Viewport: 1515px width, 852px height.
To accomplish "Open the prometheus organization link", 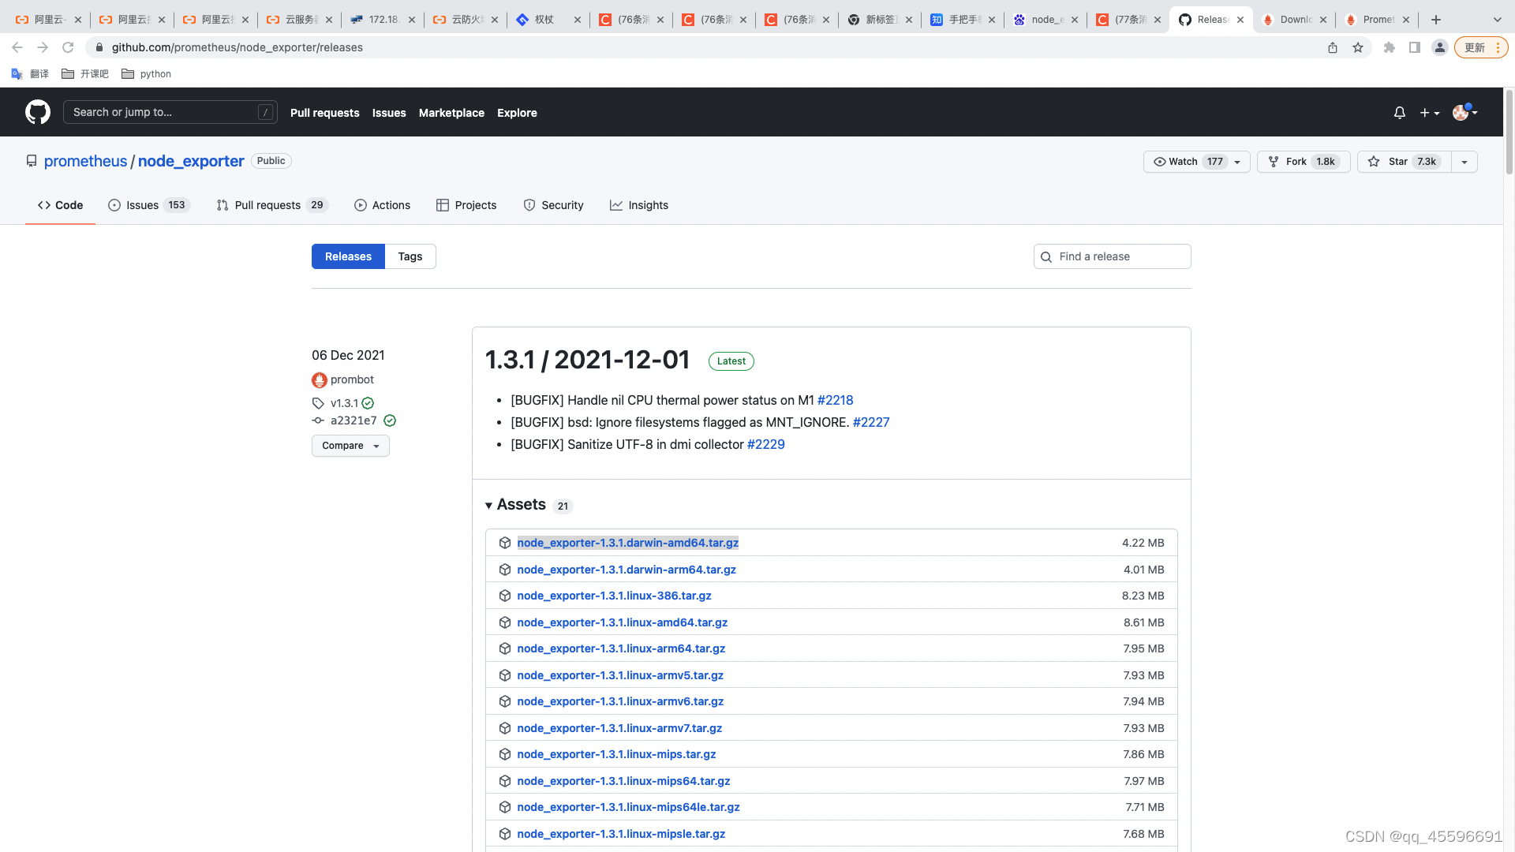I will 85,161.
